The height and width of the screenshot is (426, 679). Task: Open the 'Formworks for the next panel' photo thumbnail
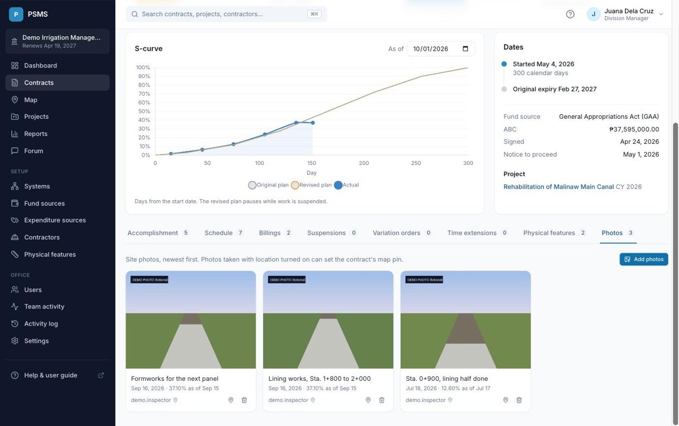191,320
